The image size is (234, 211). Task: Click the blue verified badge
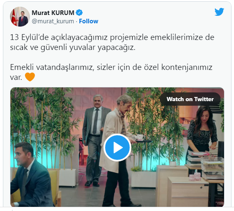pyautogui.click(x=79, y=12)
